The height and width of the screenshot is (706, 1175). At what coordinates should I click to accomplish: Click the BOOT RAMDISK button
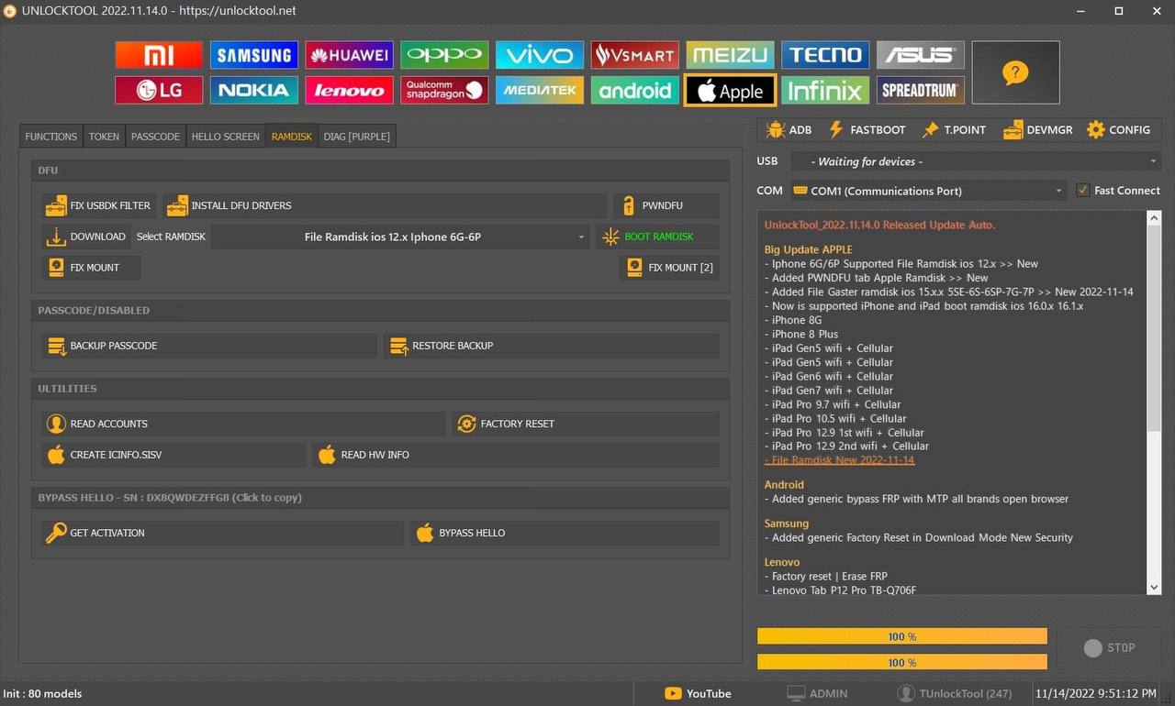point(657,237)
